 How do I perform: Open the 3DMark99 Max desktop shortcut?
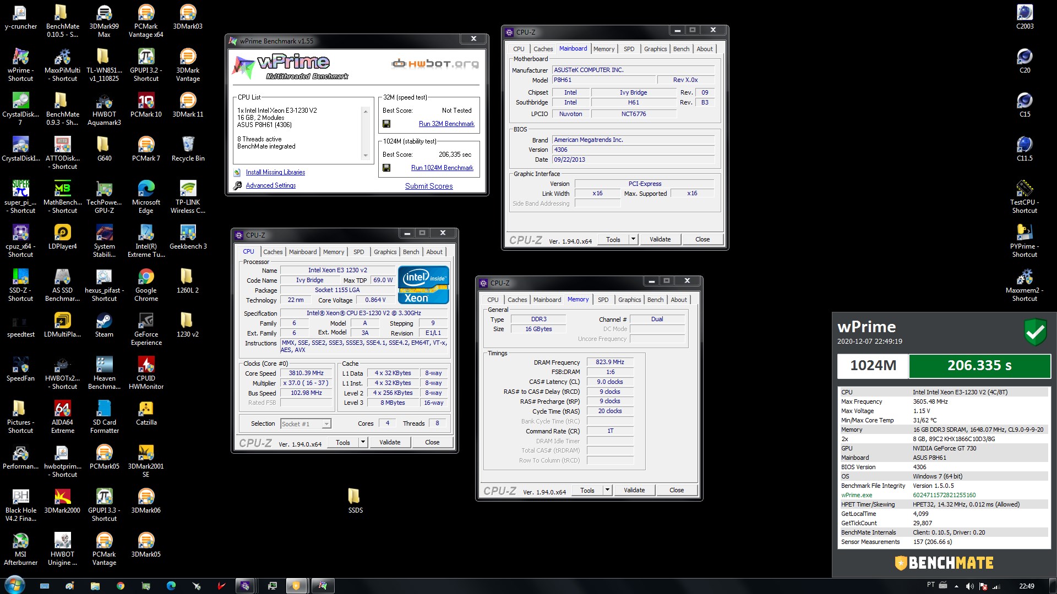[x=104, y=21]
